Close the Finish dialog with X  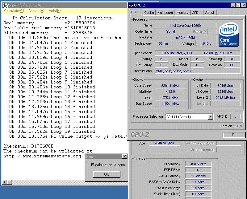[x=125, y=156]
